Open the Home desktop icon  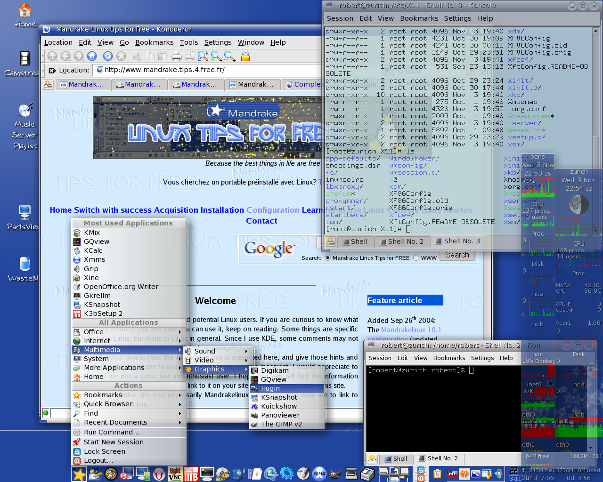point(24,16)
